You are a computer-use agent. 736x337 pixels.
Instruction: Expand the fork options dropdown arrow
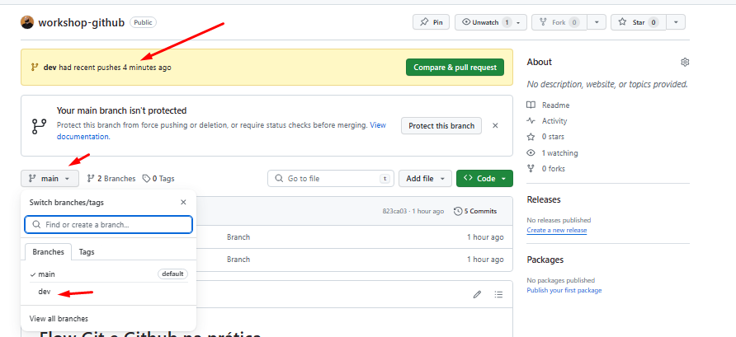coord(597,22)
